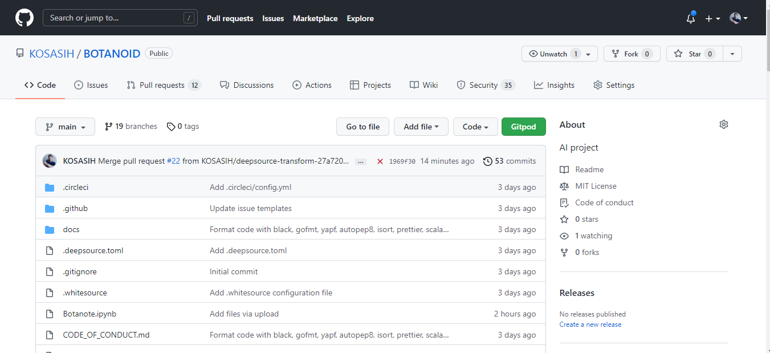View the 53 commits history
The width and height of the screenshot is (770, 353).
(510, 161)
